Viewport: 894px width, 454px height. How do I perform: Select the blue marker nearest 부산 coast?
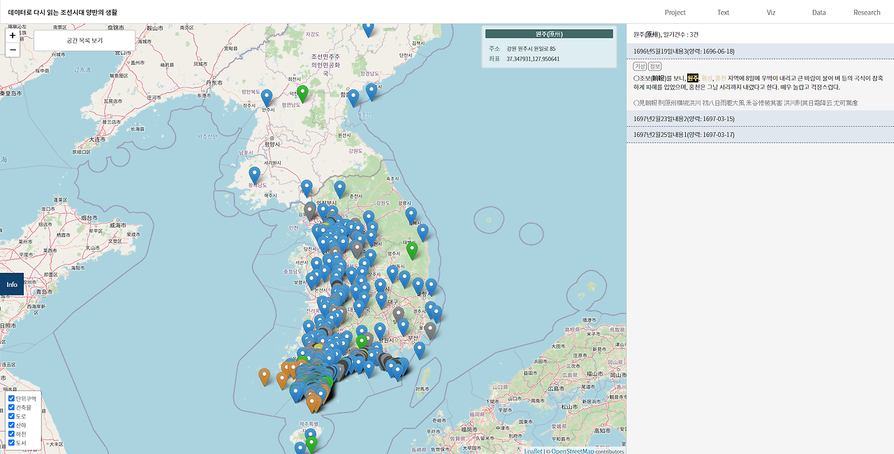(419, 351)
